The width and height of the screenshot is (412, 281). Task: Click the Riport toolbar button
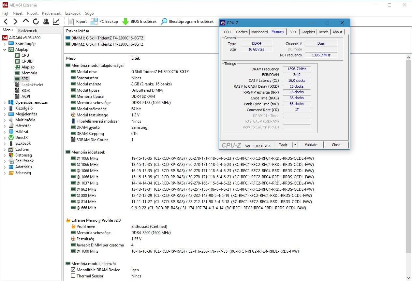click(78, 22)
